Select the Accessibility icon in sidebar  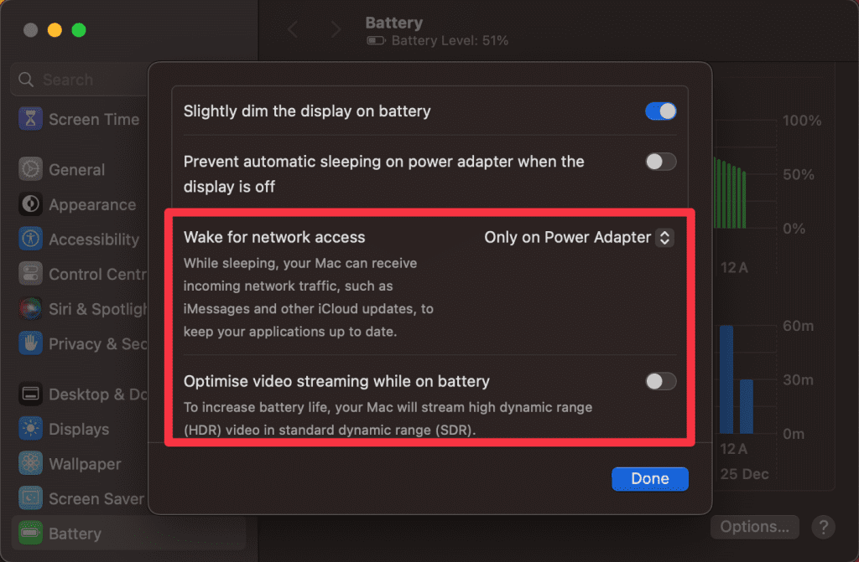tap(31, 240)
